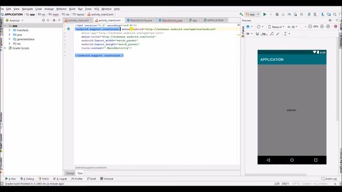Open the Nexus 4 device dropdown
This screenshot has height=192, width=342.
tap(276, 27)
